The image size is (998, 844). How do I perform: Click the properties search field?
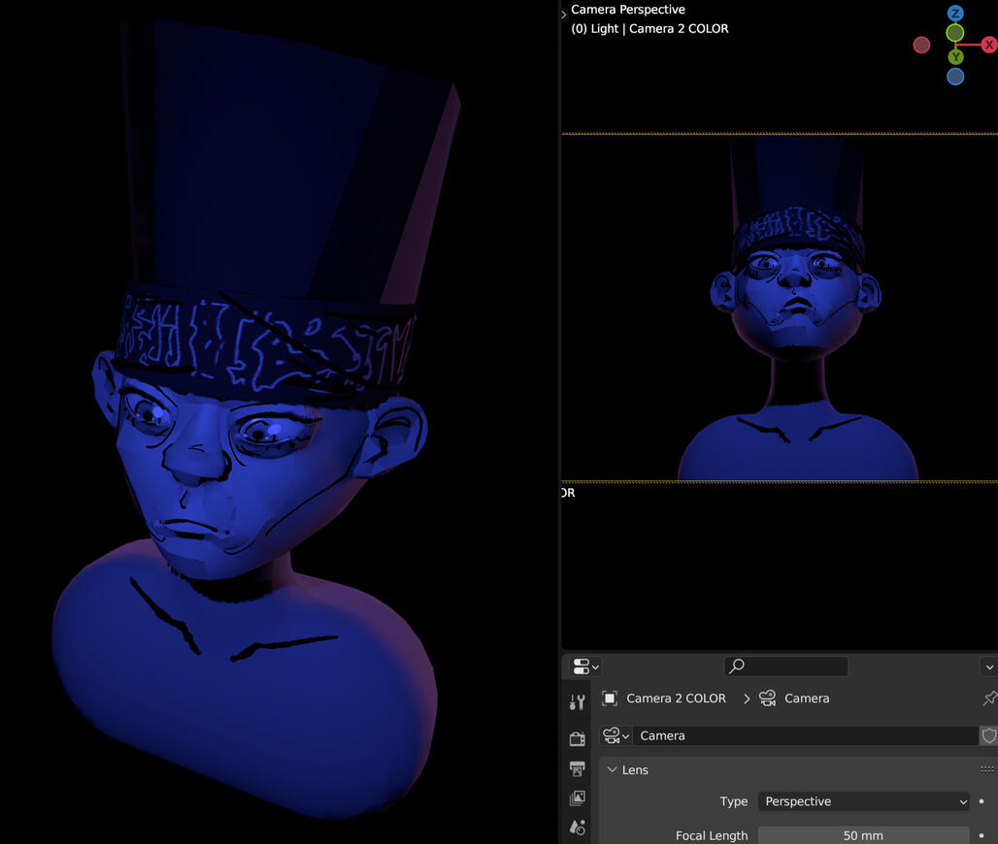pos(786,665)
